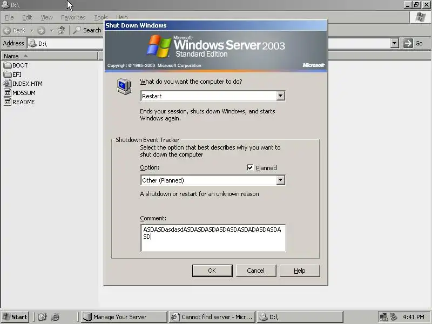
Task: Open the Restart action dropdown
Action: pos(280,96)
